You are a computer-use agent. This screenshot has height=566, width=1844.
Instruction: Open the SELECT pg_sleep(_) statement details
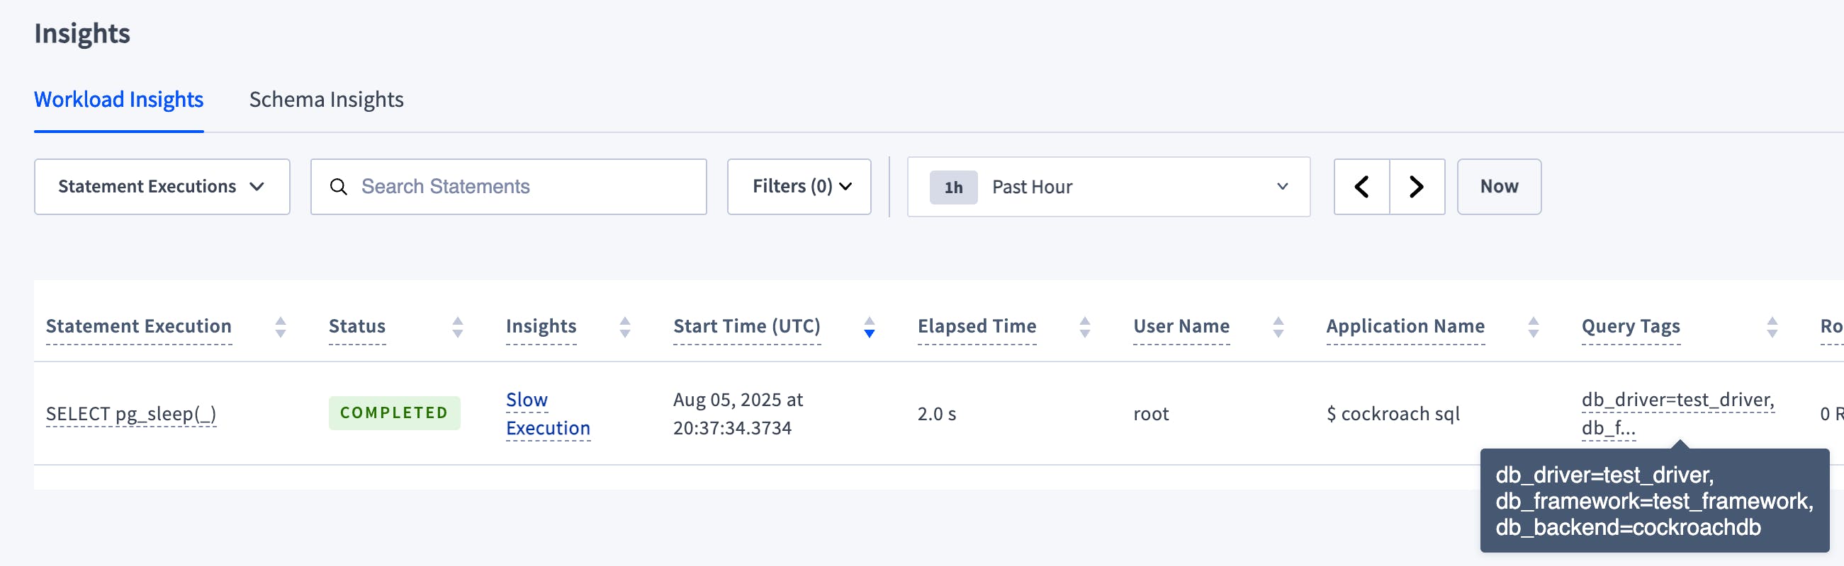(x=132, y=413)
